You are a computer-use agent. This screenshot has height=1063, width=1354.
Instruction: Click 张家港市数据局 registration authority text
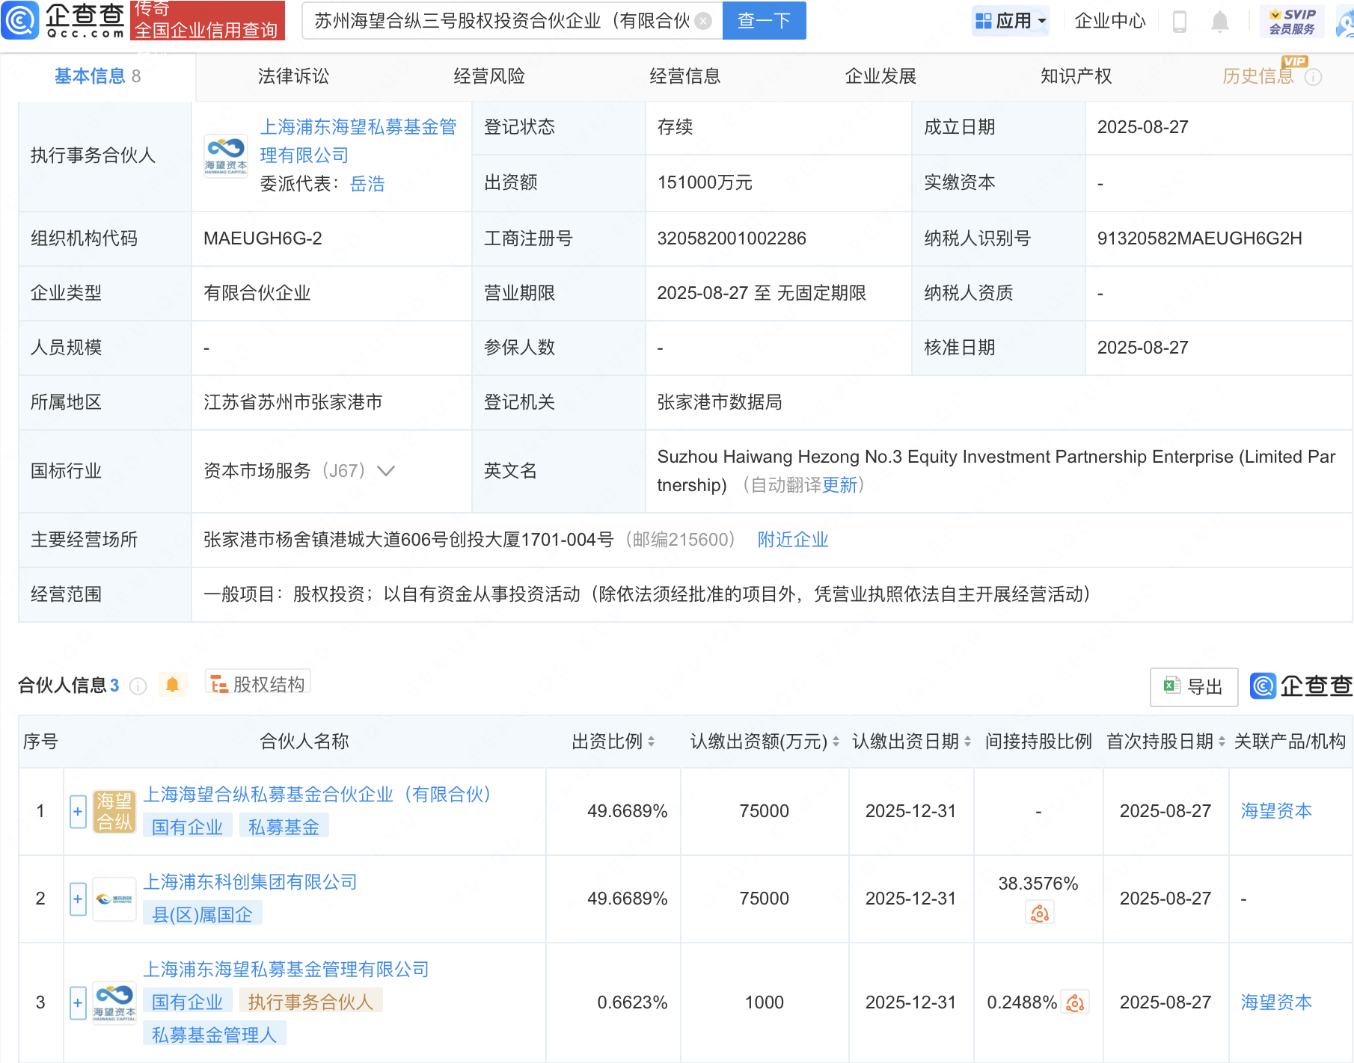click(x=720, y=402)
